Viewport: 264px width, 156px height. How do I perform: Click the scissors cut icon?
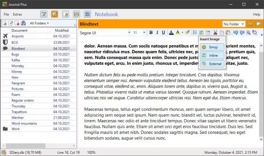215,32
